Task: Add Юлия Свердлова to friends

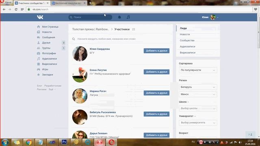Action: point(156,51)
